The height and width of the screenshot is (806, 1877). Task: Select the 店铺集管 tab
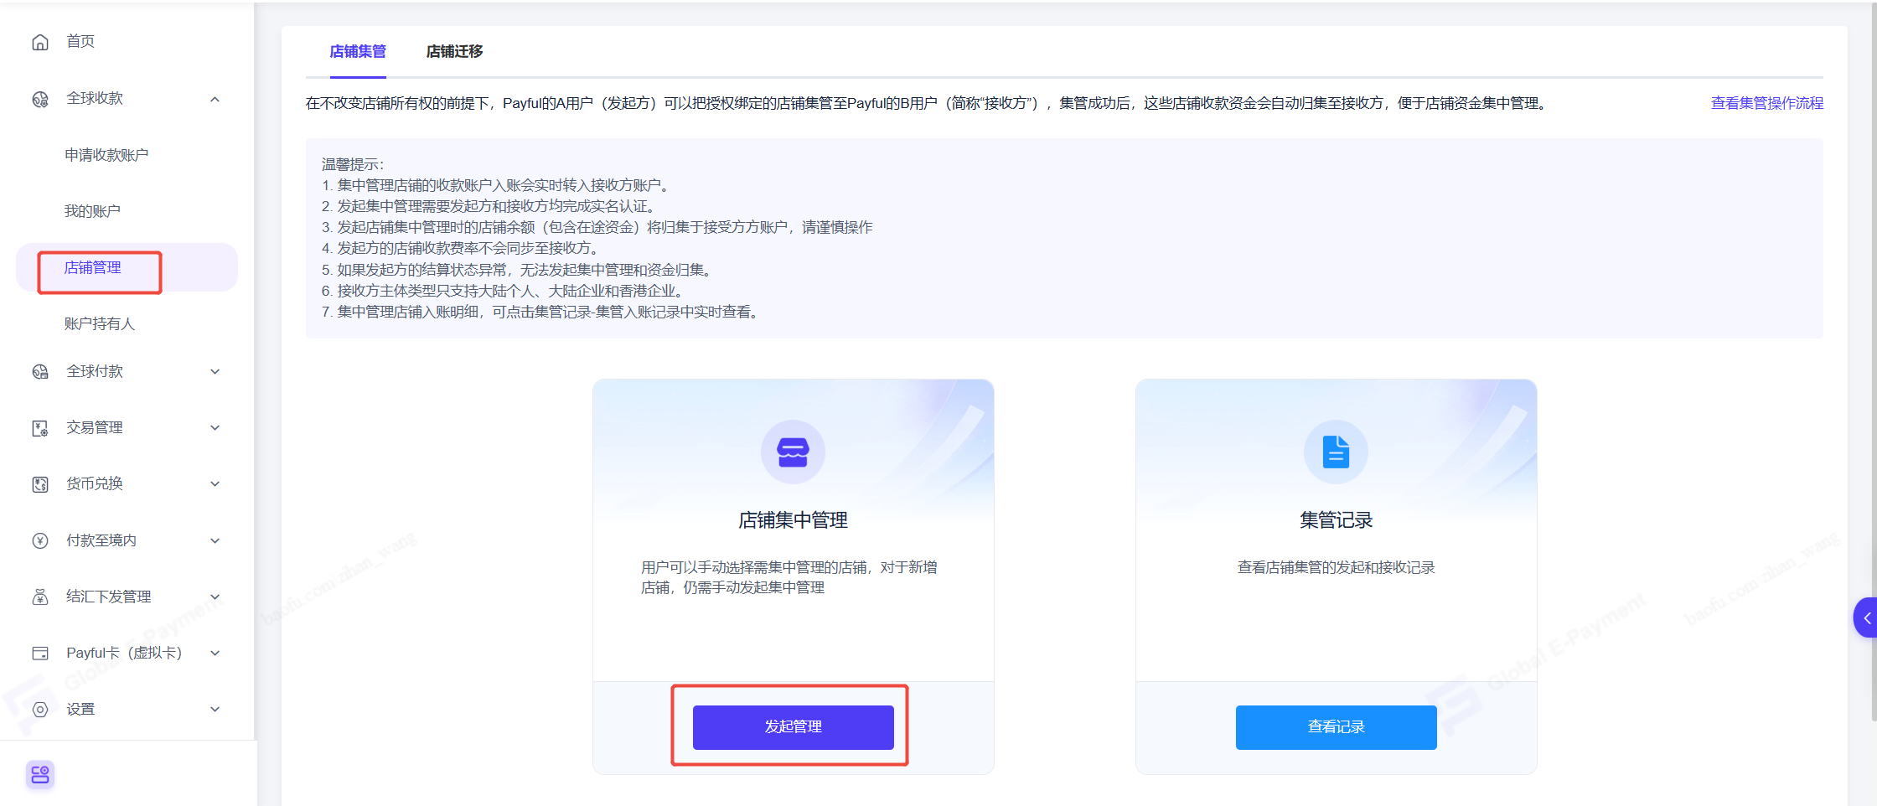[x=358, y=52]
